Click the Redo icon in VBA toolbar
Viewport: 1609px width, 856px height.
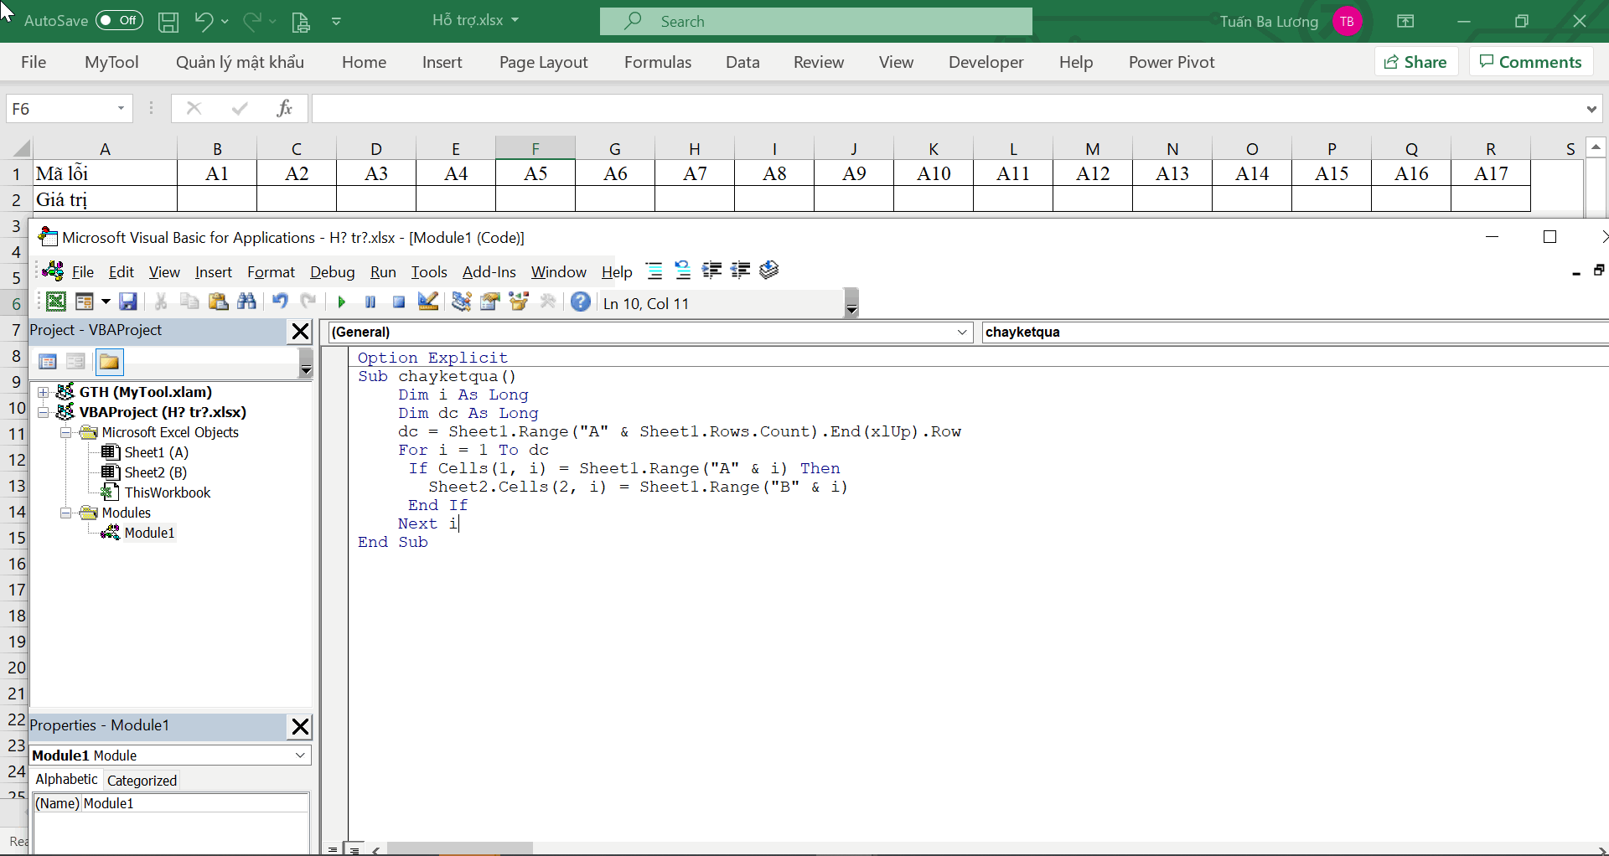click(x=308, y=302)
